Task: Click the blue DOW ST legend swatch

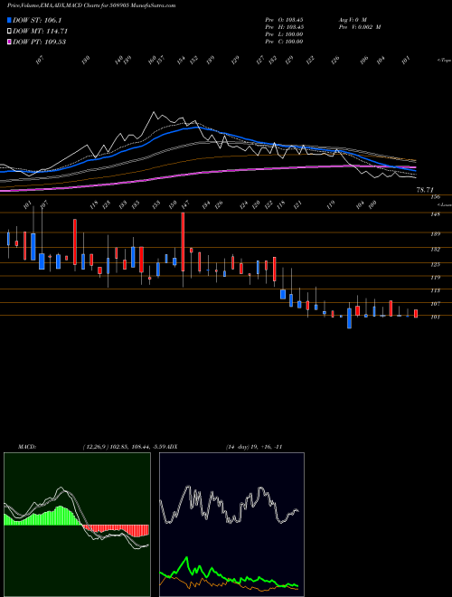Action: pos(10,20)
